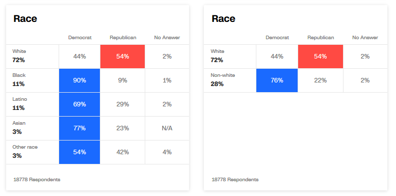
Task: Click the red 54% Republican cell, left table
Action: pos(122,57)
